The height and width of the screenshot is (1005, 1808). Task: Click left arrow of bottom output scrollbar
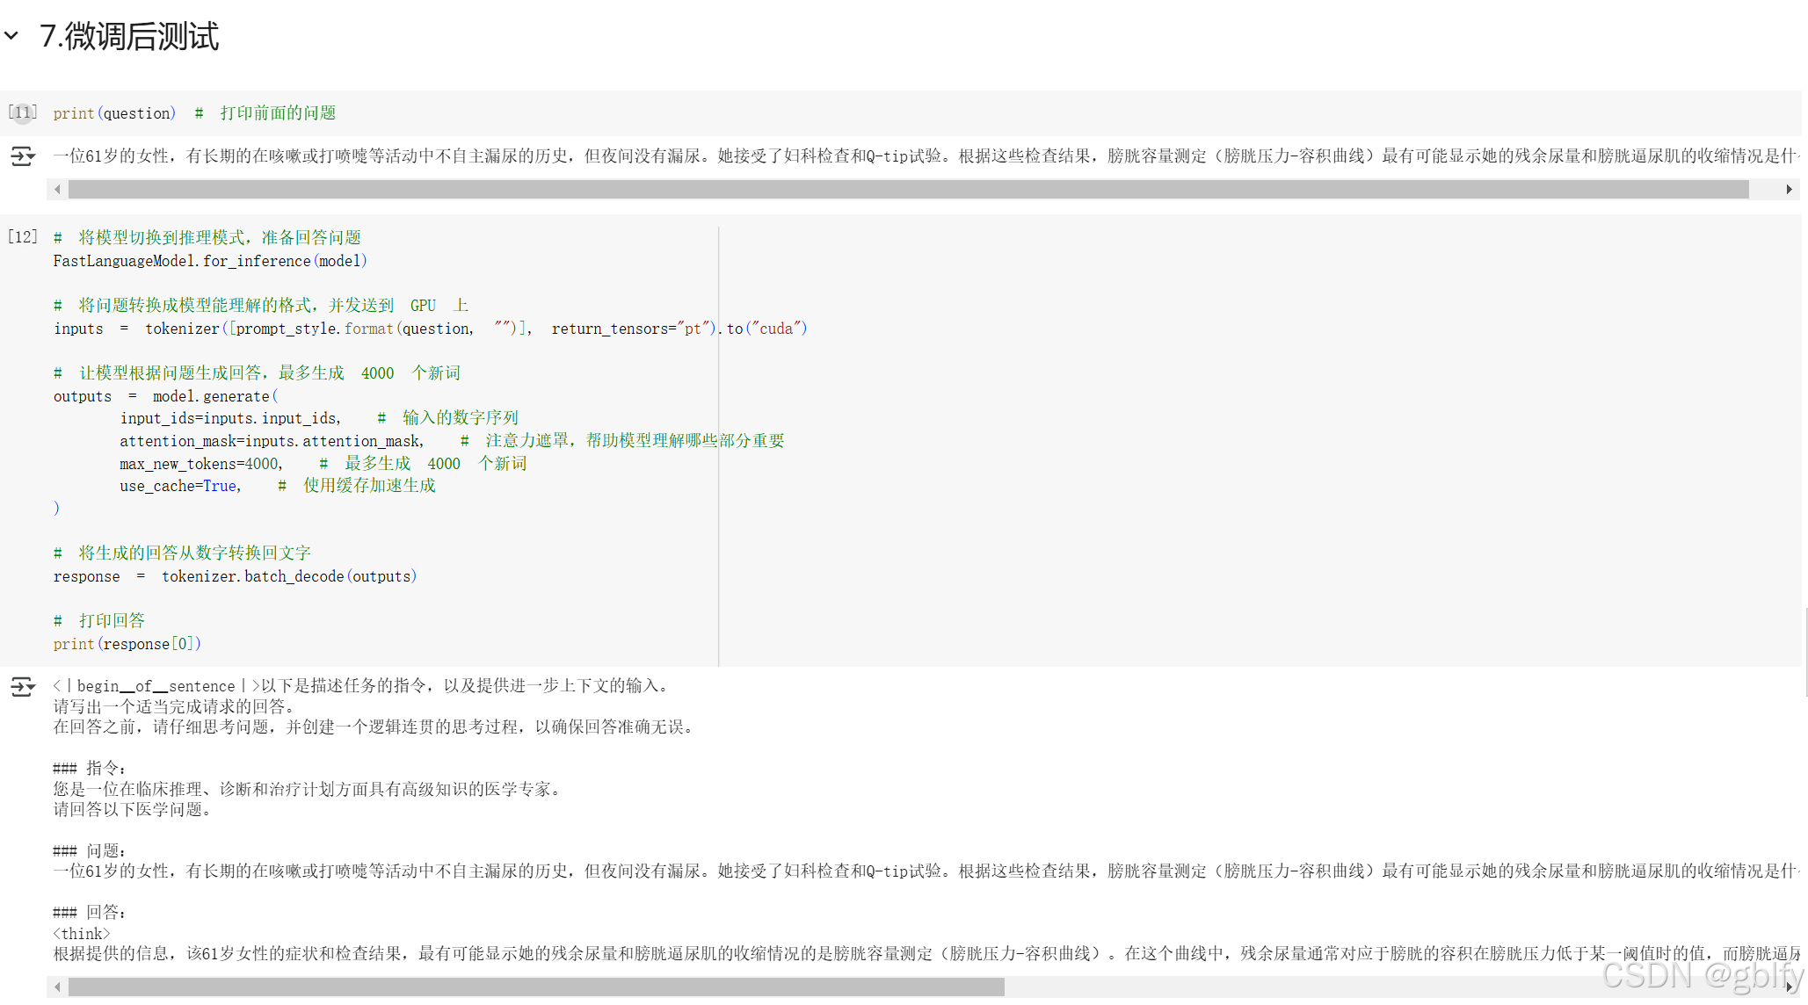pyautogui.click(x=57, y=987)
